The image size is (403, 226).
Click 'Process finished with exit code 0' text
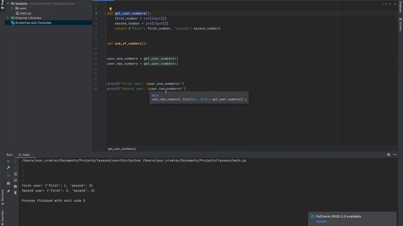click(54, 201)
